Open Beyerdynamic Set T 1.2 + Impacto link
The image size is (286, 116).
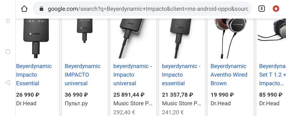273,75
